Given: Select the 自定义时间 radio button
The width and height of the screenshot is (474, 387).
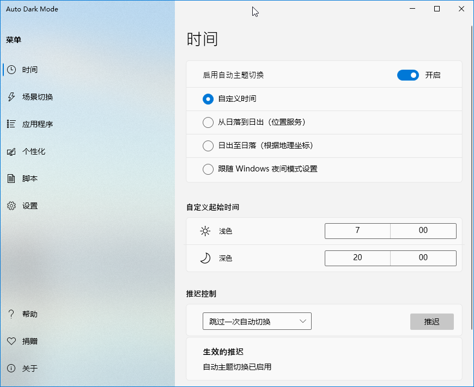Looking at the screenshot, I should click(208, 99).
